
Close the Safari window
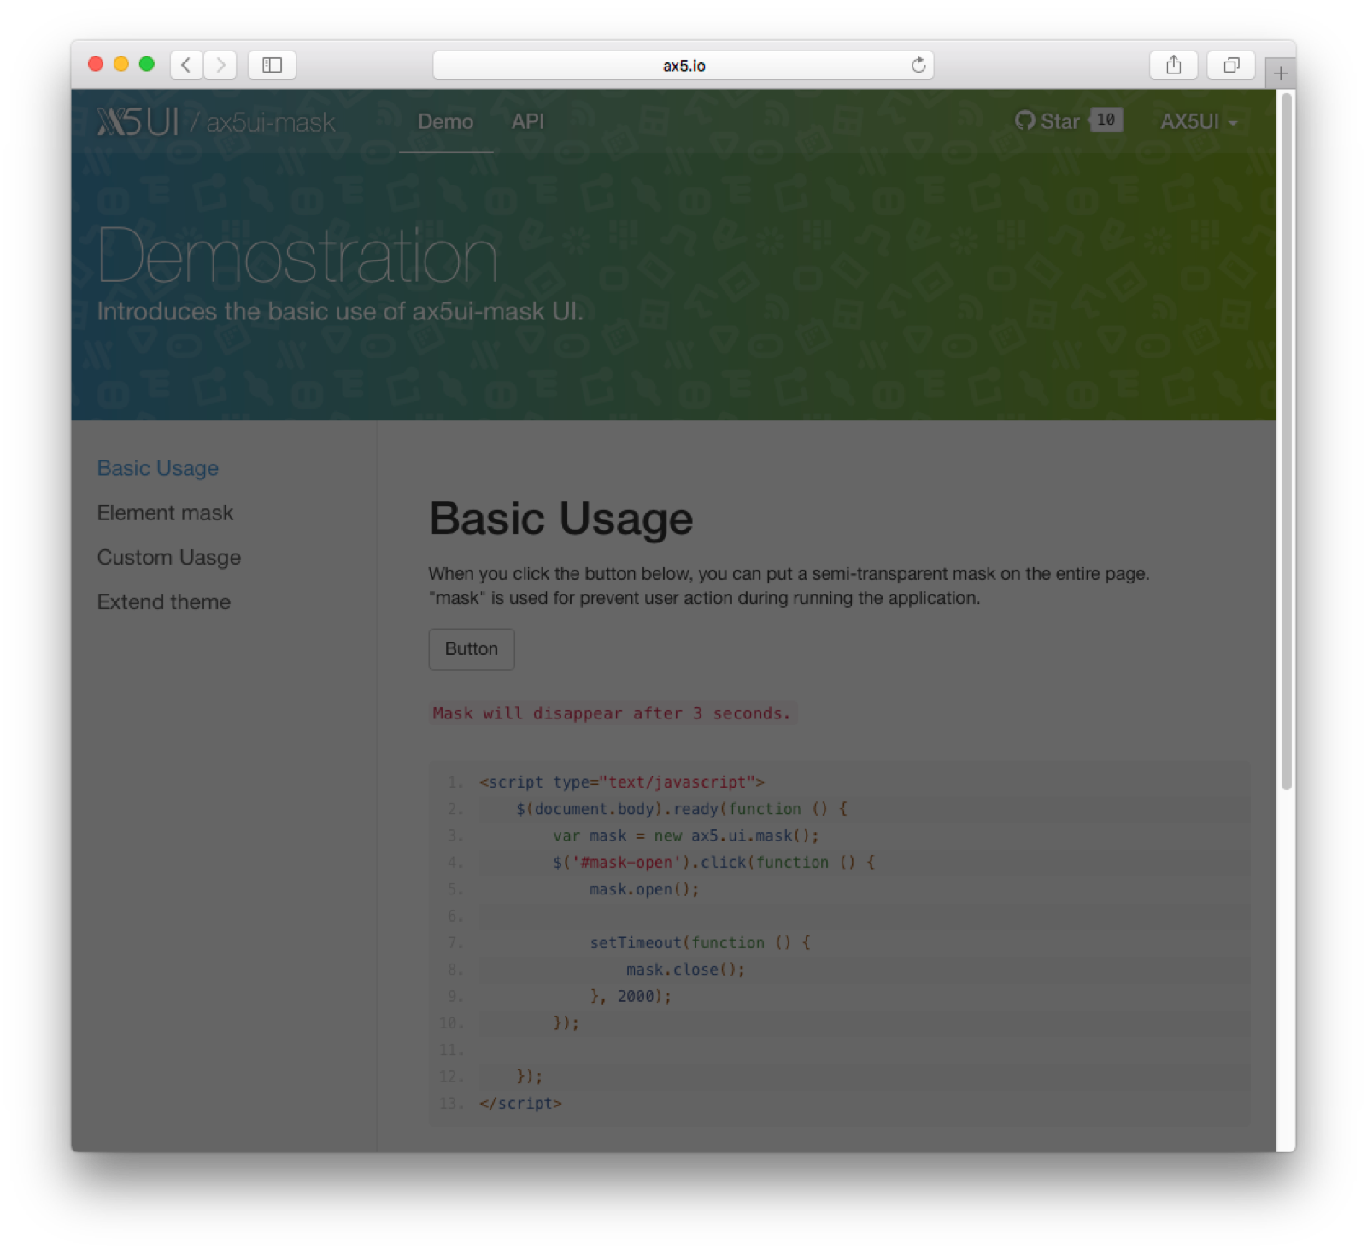pos(96,64)
